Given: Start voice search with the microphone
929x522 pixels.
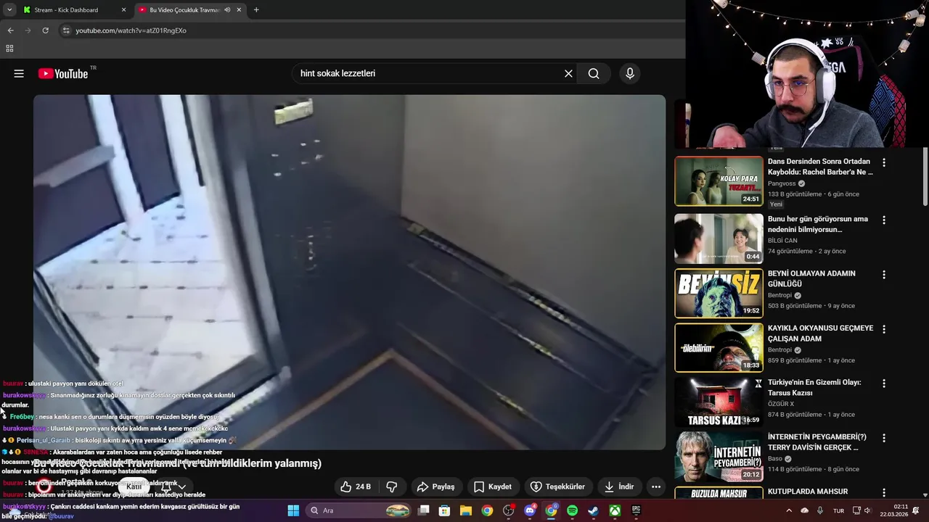Looking at the screenshot, I should 629,73.
